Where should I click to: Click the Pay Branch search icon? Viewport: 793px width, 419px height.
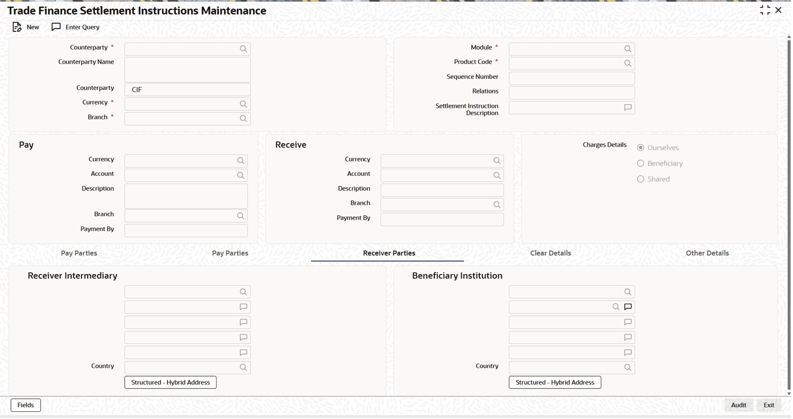pos(241,216)
